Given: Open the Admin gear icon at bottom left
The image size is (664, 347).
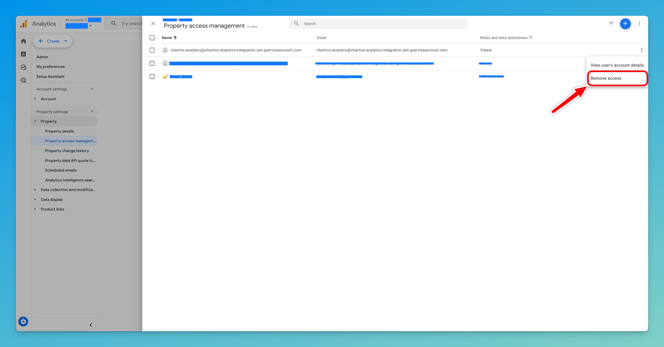Looking at the screenshot, I should pos(23,321).
